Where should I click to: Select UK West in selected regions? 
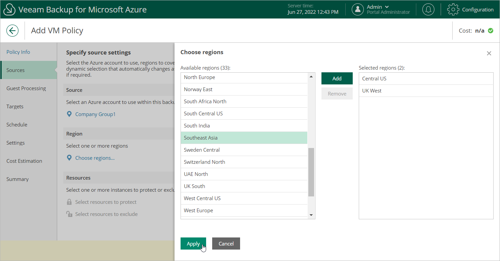click(x=372, y=91)
